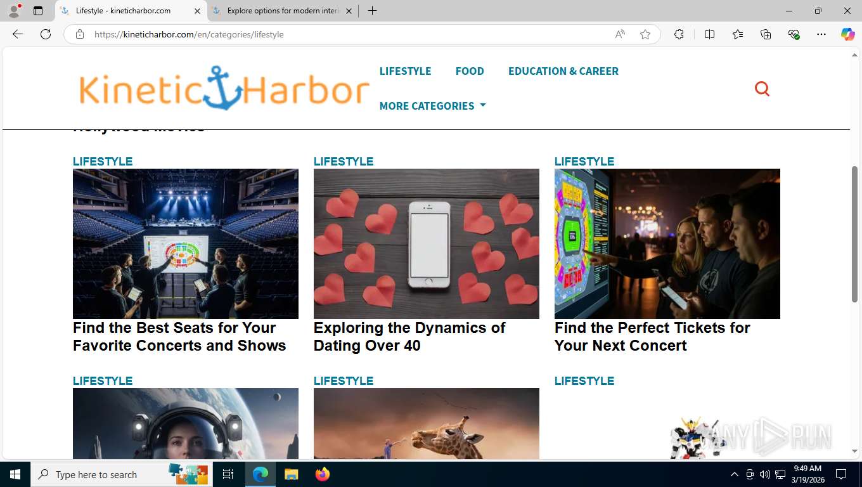Turn on Read aloud from the address bar
862x487 pixels.
click(x=620, y=34)
